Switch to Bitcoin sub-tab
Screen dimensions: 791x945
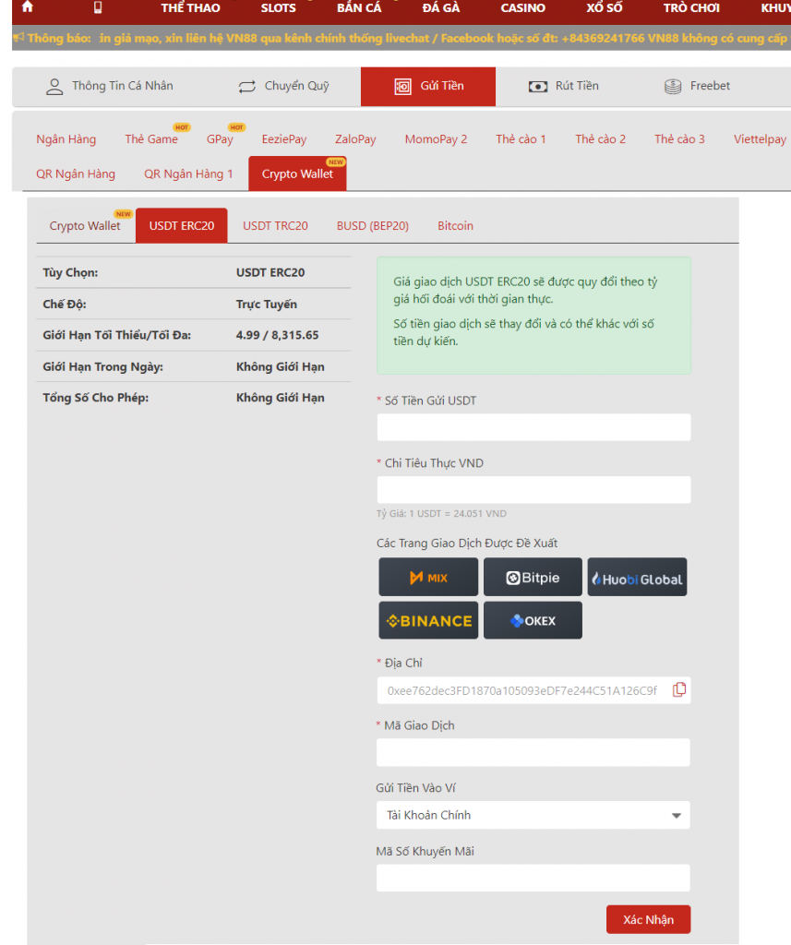coord(455,226)
